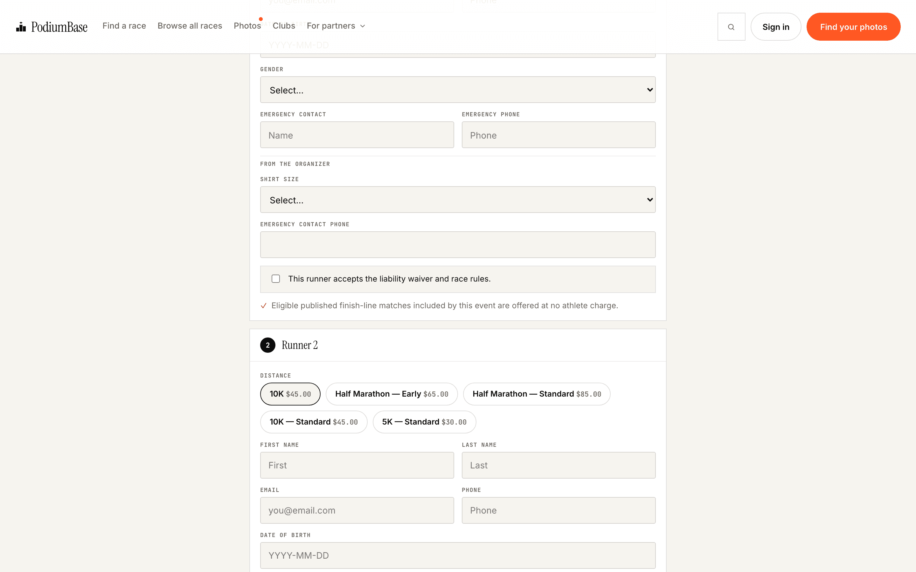Focus Runner 2 Phone field
The height and width of the screenshot is (572, 916).
pyautogui.click(x=558, y=510)
